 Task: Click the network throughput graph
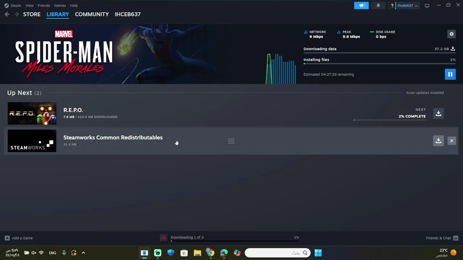[281, 69]
